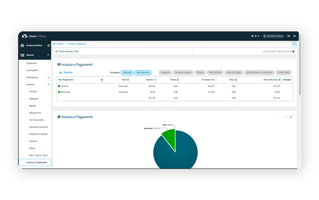Expand the Ristorazione submenu chevron

[49, 77]
